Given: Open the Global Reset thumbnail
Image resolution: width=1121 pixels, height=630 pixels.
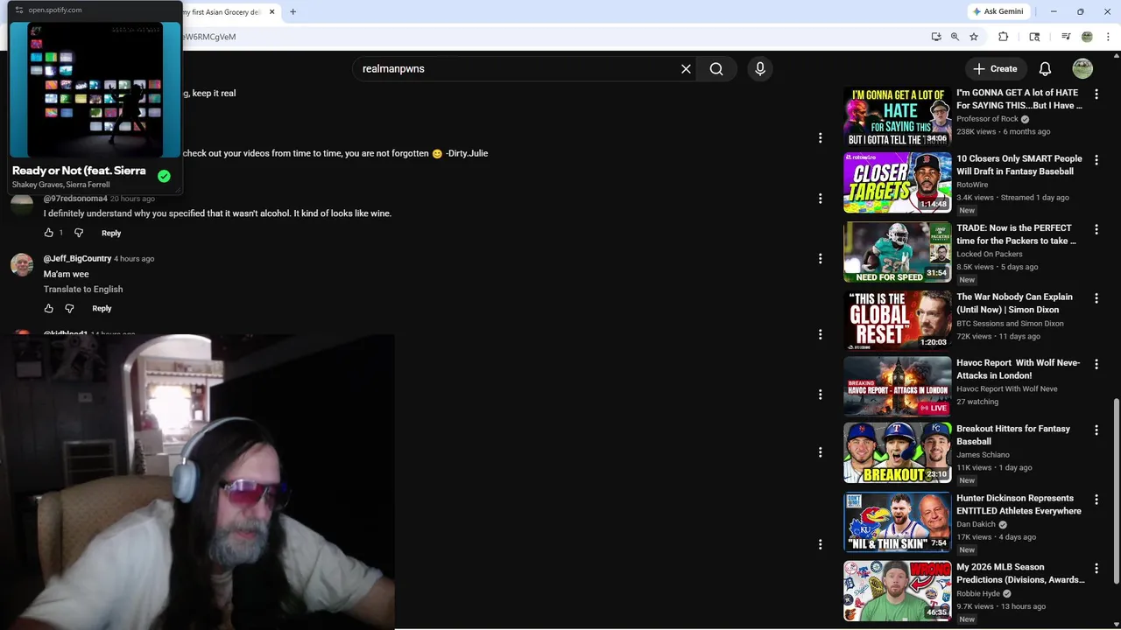Looking at the screenshot, I should click(897, 320).
